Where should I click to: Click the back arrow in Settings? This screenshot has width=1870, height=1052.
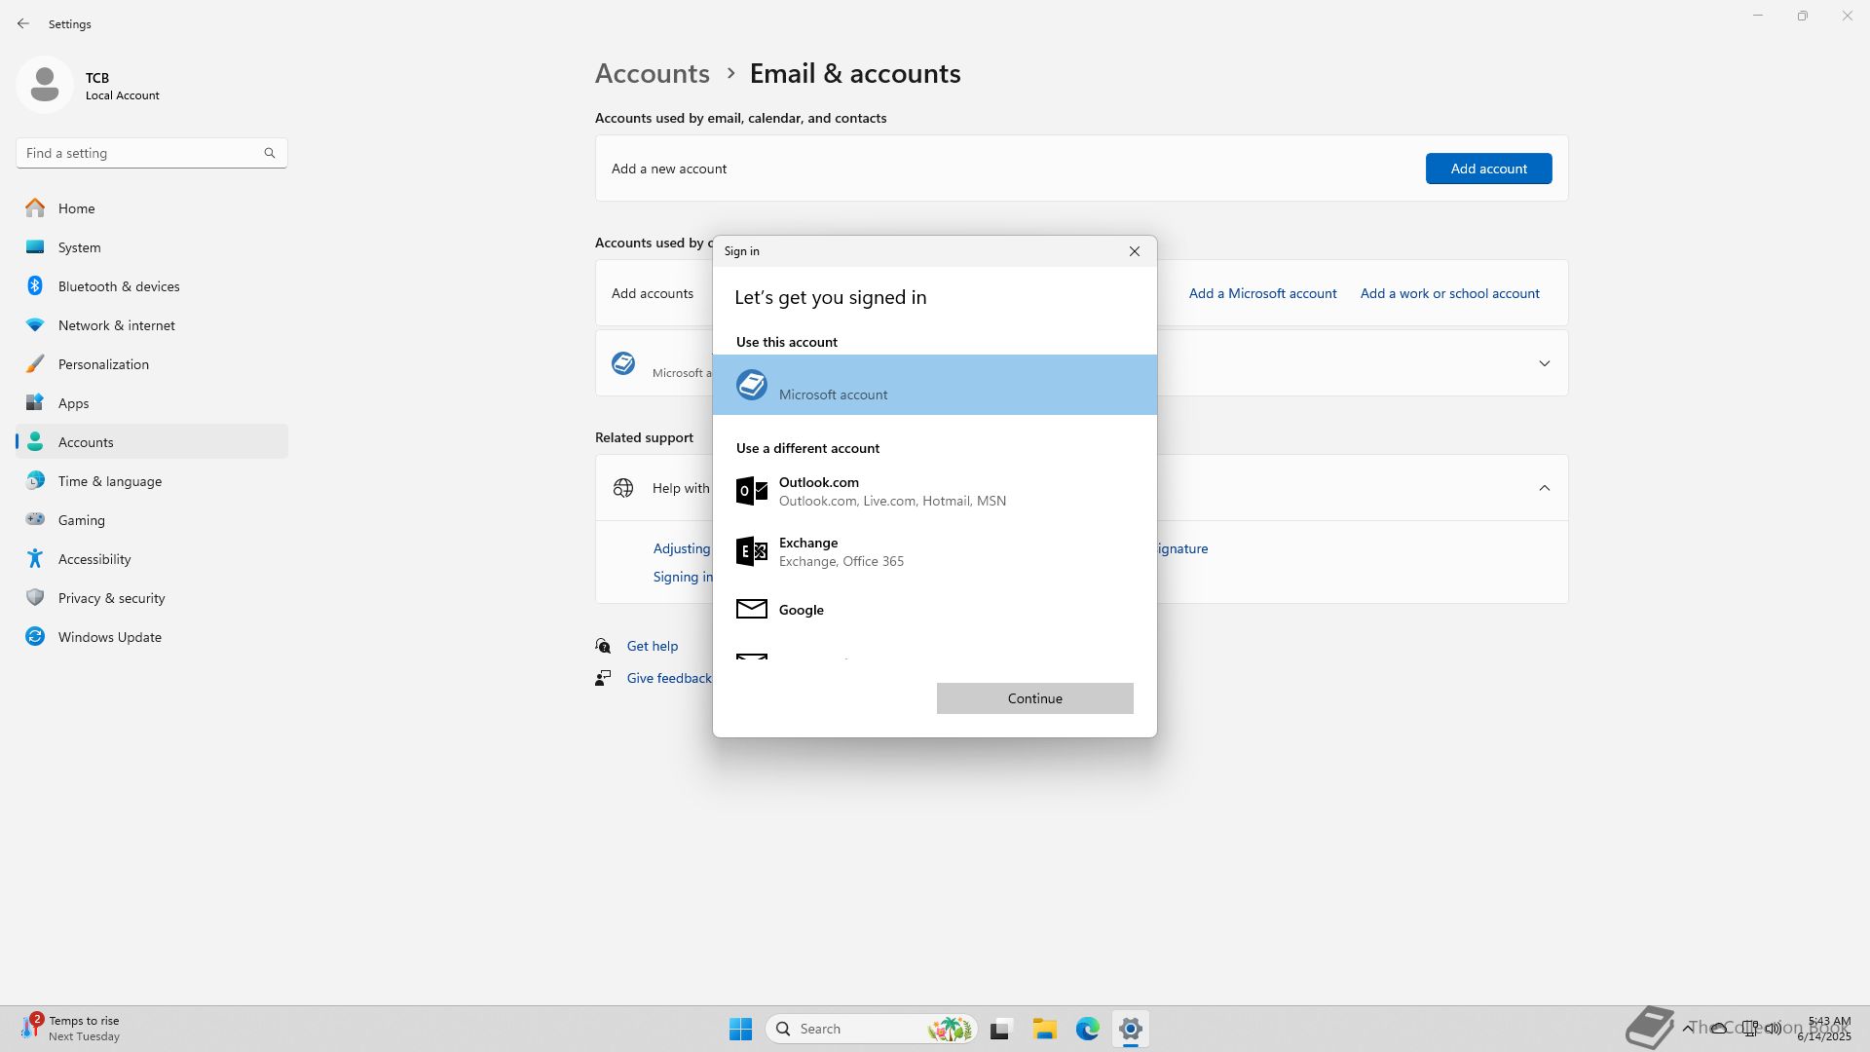(23, 23)
